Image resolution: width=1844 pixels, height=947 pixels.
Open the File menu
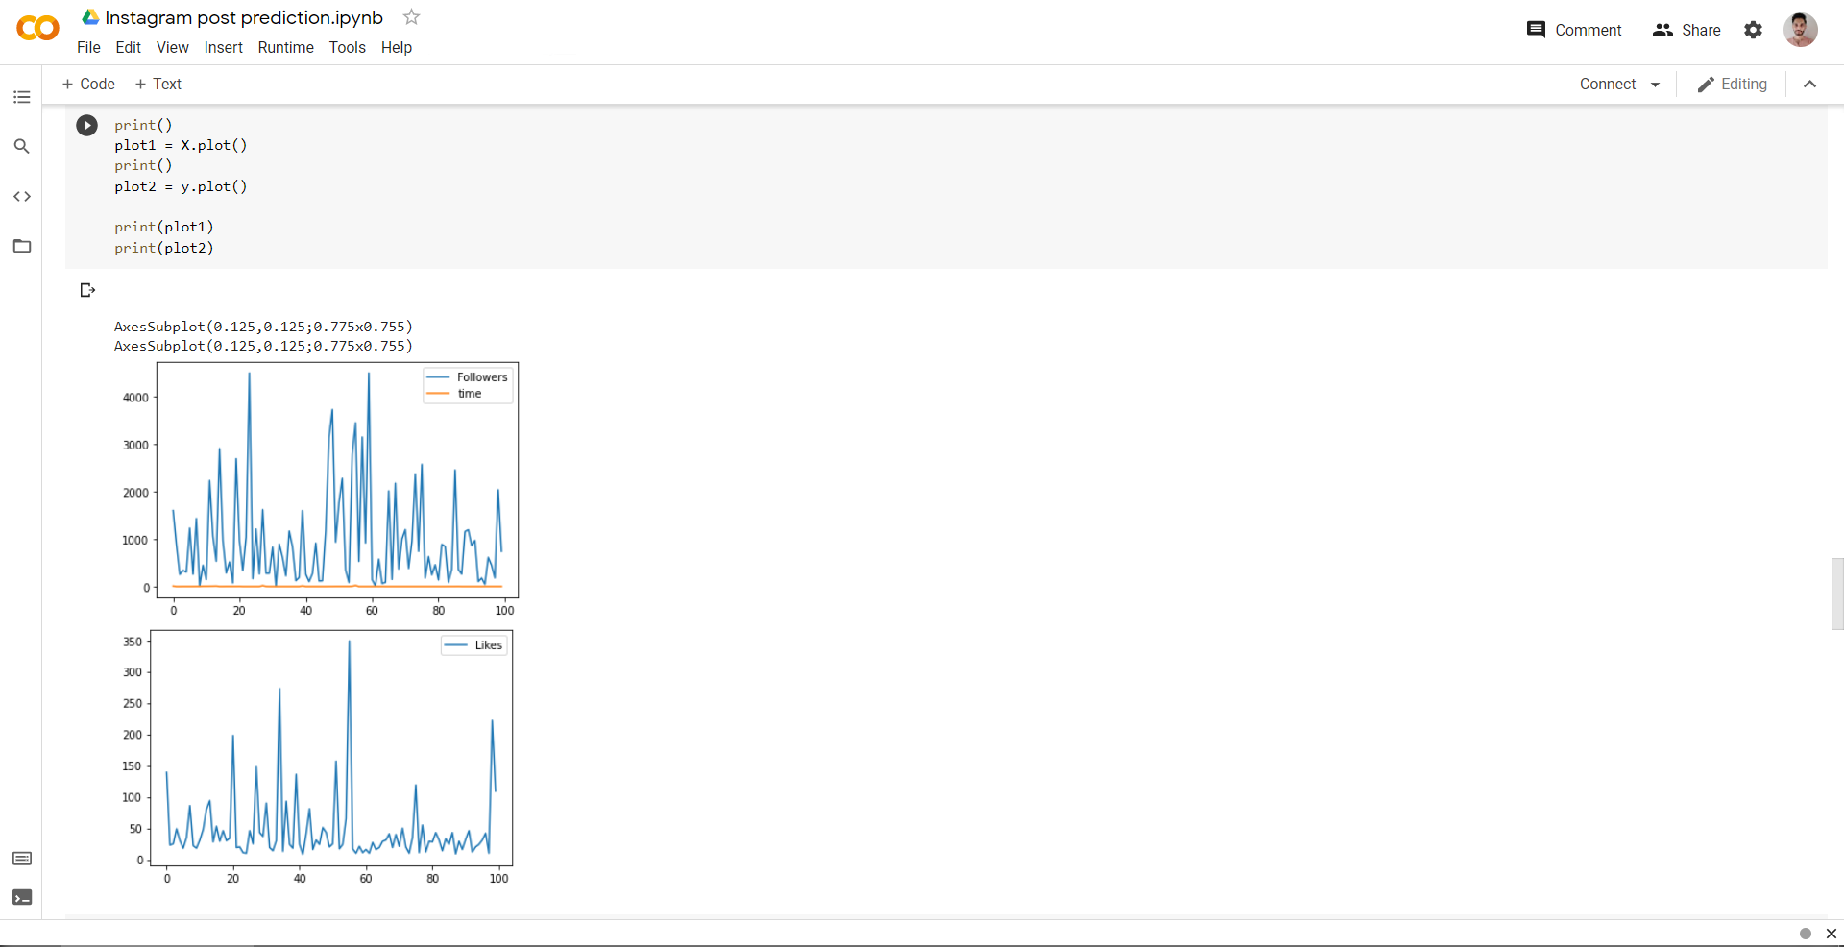tap(88, 48)
